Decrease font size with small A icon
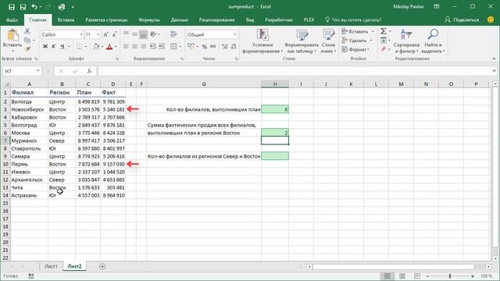Screen dimensions: 500x281 (x=115, y=34)
